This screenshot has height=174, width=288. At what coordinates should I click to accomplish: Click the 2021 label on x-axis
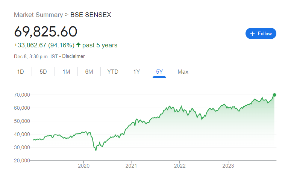(x=131, y=166)
